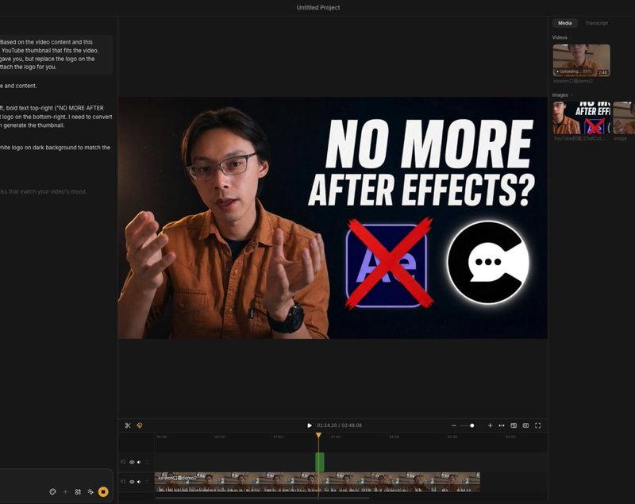Click the lock icon on V2 track

(x=147, y=462)
